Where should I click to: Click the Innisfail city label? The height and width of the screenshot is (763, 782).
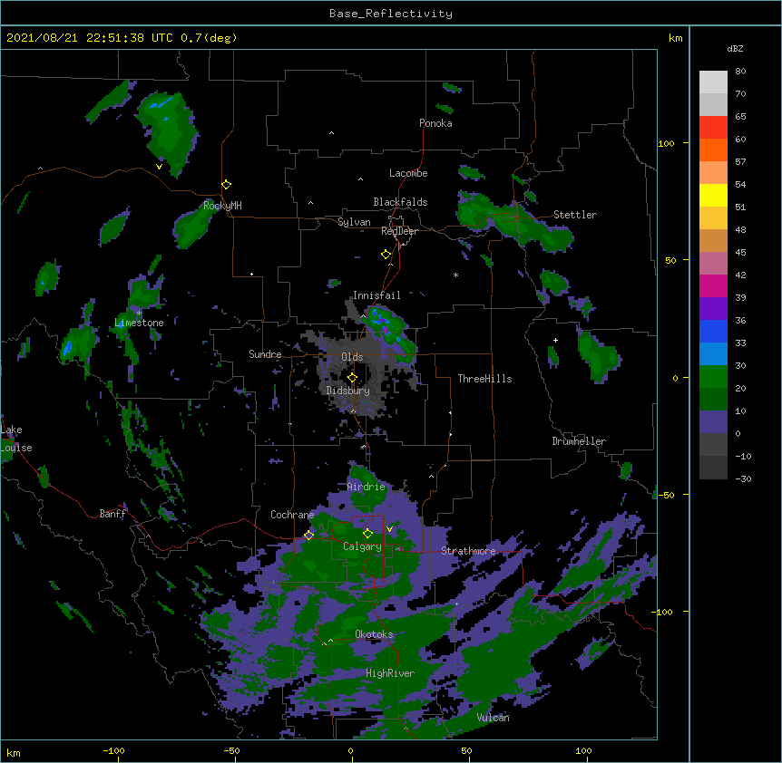(x=376, y=295)
